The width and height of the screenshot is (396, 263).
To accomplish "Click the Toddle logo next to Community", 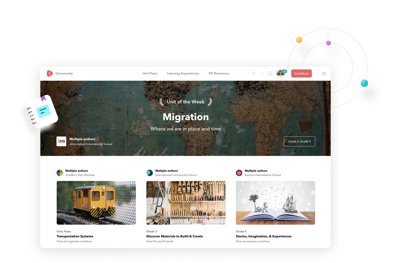I will coord(49,73).
